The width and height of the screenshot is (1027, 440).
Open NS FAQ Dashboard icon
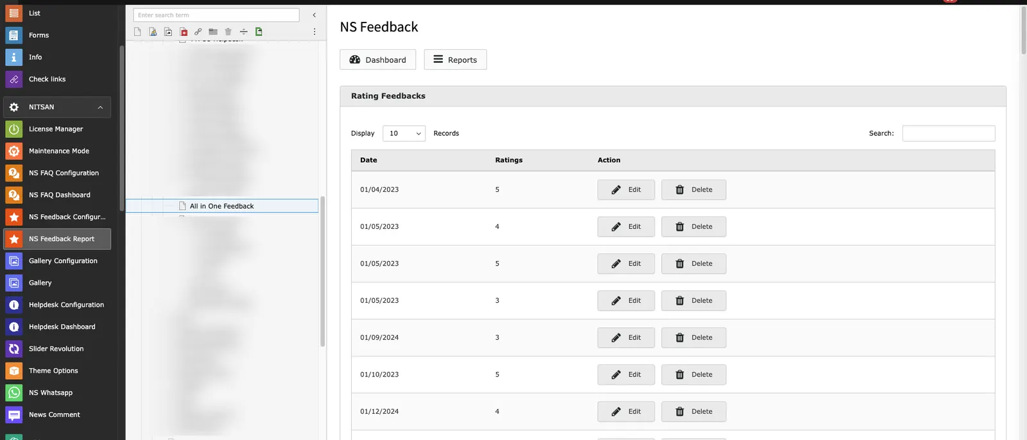coord(13,195)
